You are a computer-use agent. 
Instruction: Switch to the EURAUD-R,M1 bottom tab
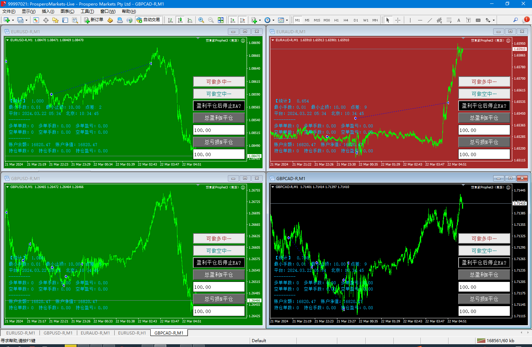[95, 333]
